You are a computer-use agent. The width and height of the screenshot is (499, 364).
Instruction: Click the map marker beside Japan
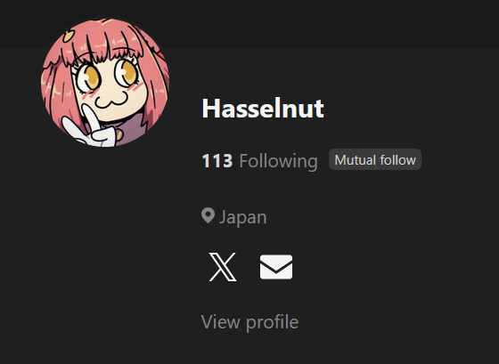pyautogui.click(x=209, y=216)
